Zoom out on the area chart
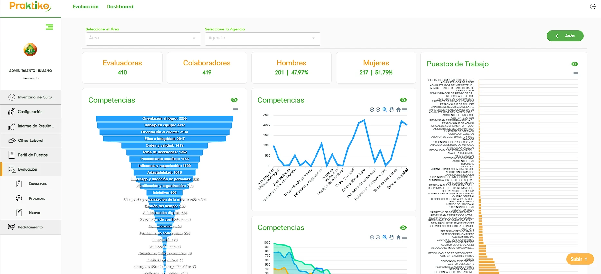Image resolution: width=601 pixels, height=274 pixels. (378, 237)
